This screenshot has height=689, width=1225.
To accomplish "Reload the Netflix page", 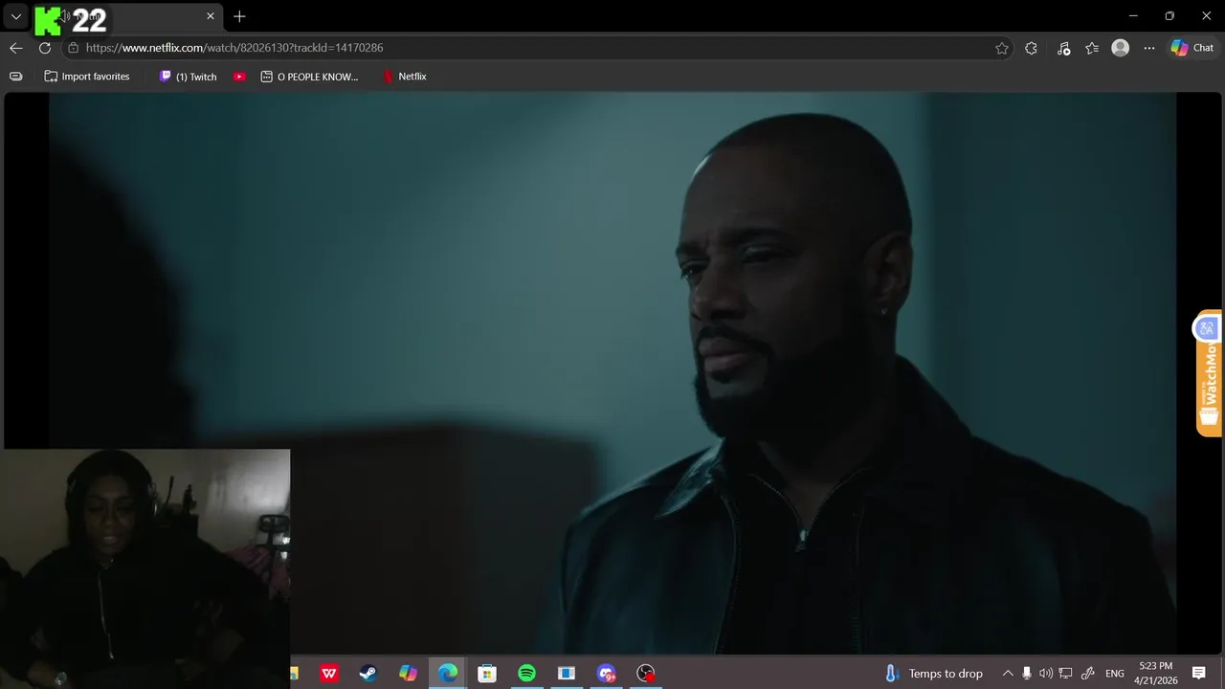I will click(x=45, y=48).
